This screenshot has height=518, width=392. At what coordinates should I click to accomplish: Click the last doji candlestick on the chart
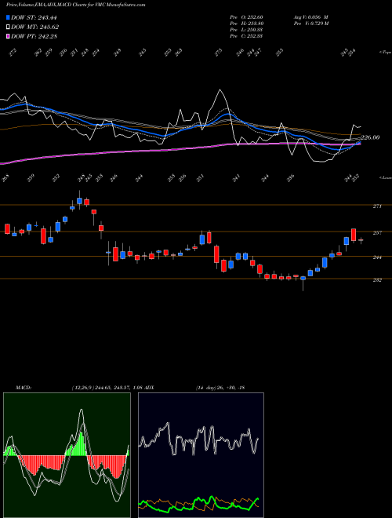[361, 240]
